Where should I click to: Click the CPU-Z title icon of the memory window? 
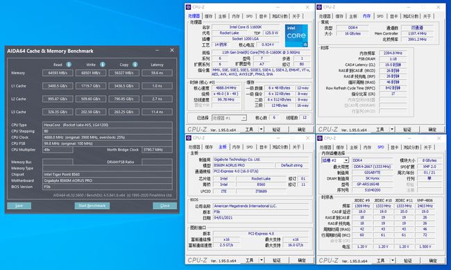click(319, 7)
